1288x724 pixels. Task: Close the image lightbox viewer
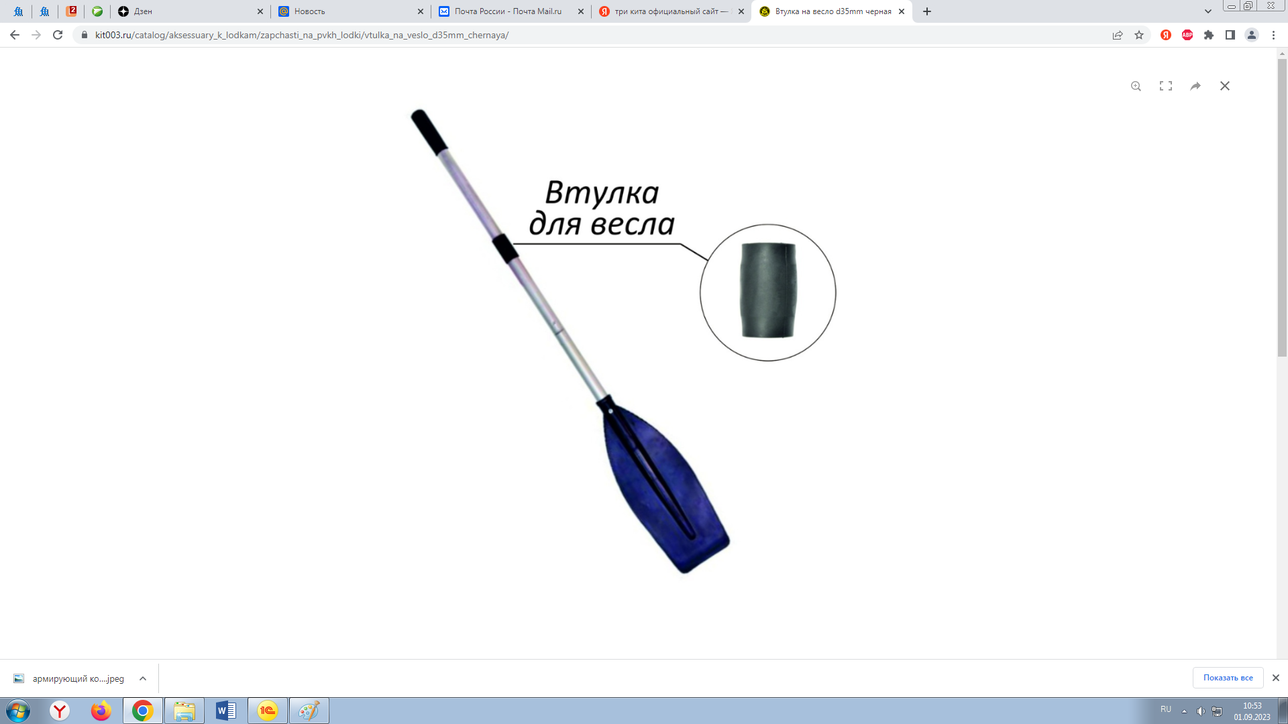(x=1225, y=86)
